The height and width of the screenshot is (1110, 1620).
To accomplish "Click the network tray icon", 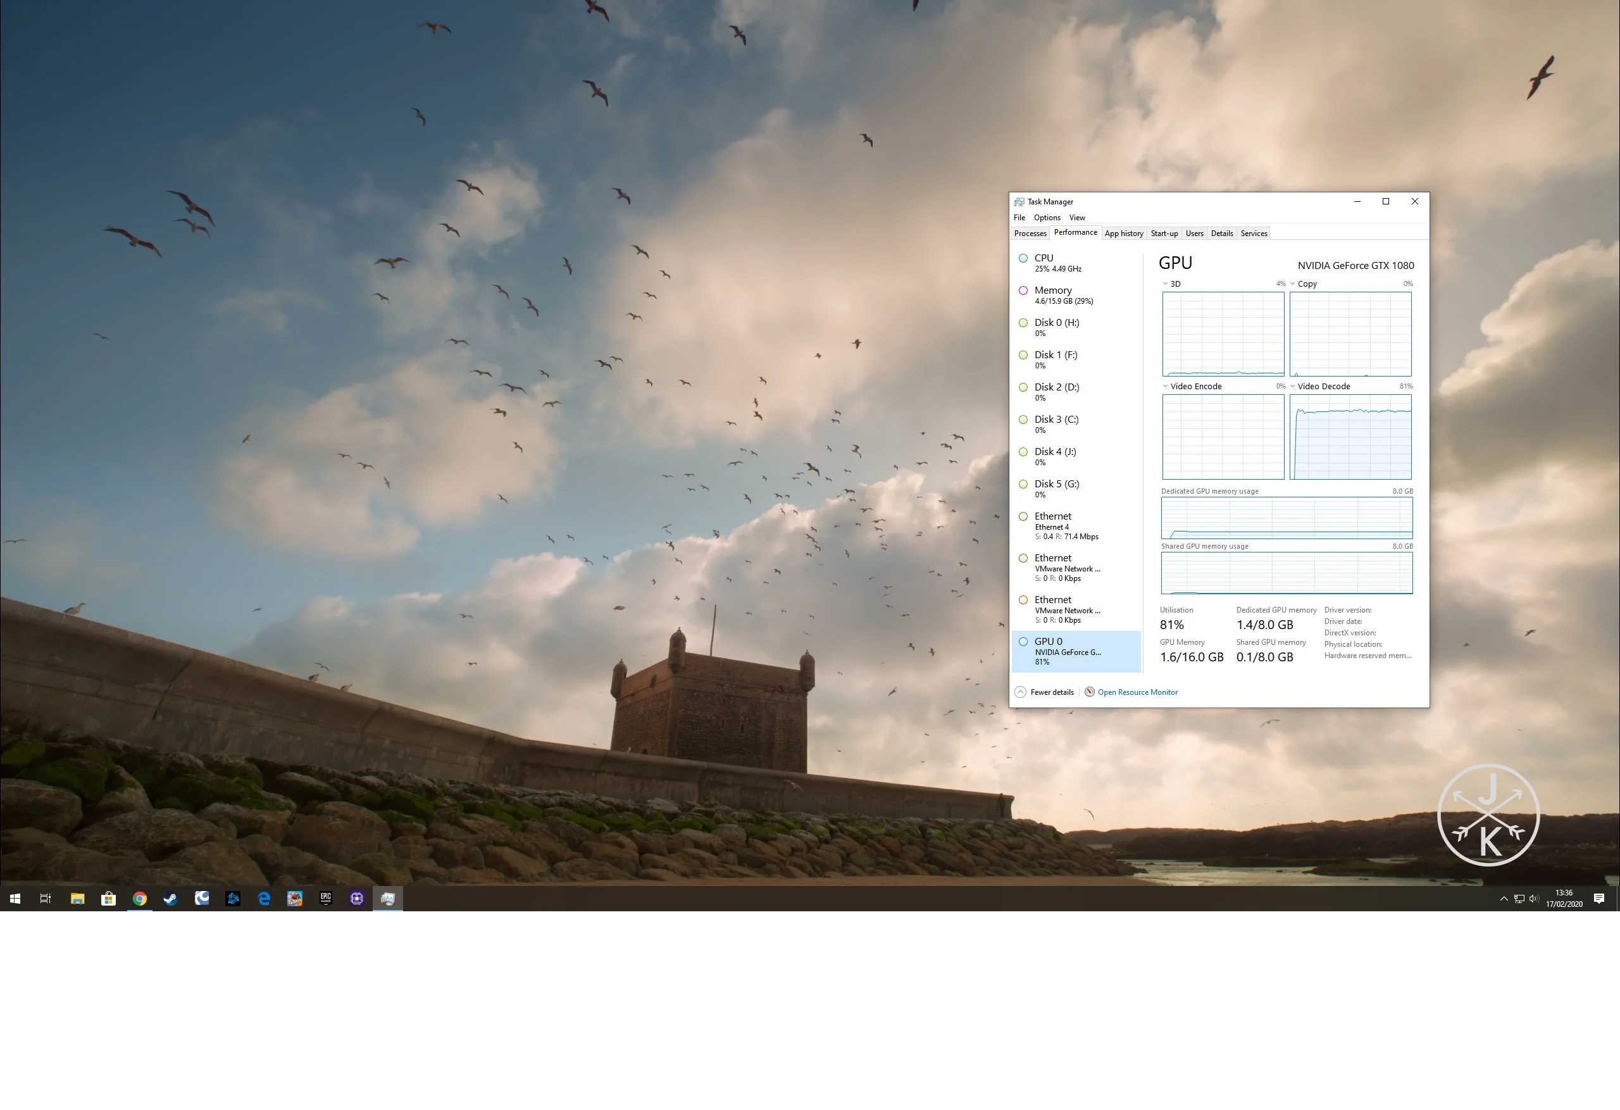I will (1519, 899).
